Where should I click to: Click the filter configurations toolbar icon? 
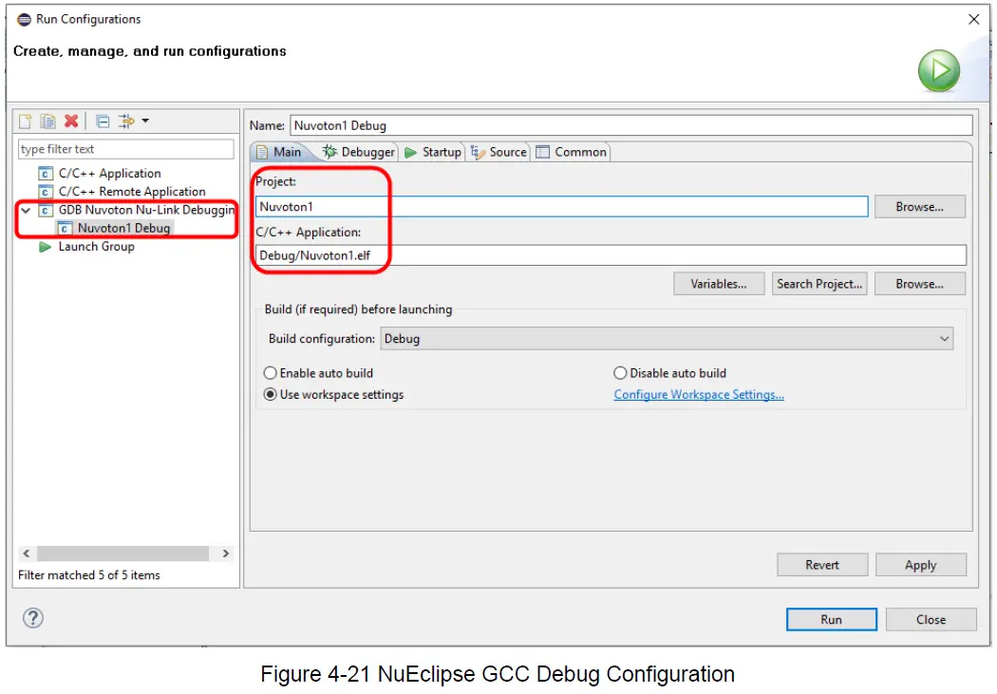tap(126, 121)
